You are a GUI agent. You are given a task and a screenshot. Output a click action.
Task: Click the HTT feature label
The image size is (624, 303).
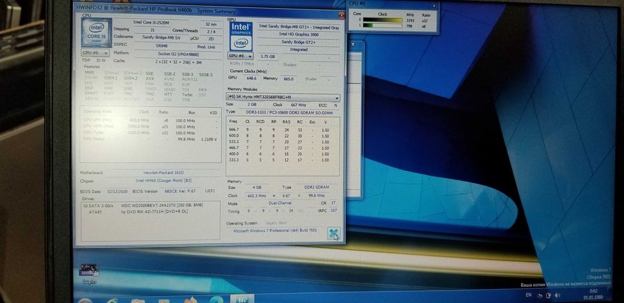pyautogui.click(x=168, y=95)
